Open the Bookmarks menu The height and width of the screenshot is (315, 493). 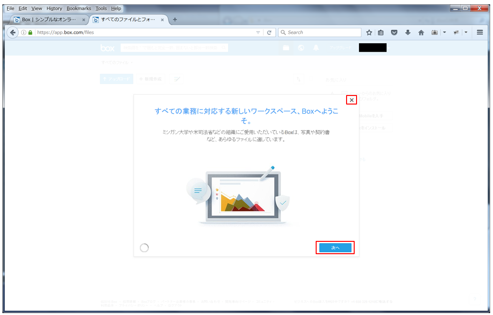(78, 9)
